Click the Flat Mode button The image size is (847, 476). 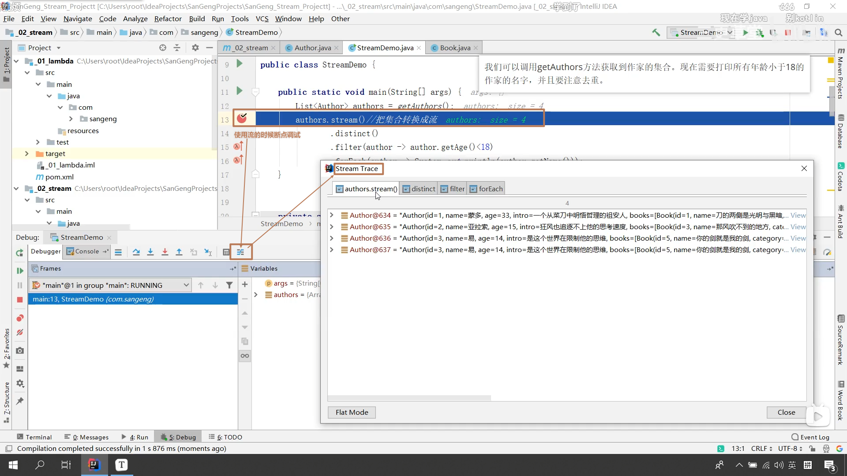pos(352,412)
